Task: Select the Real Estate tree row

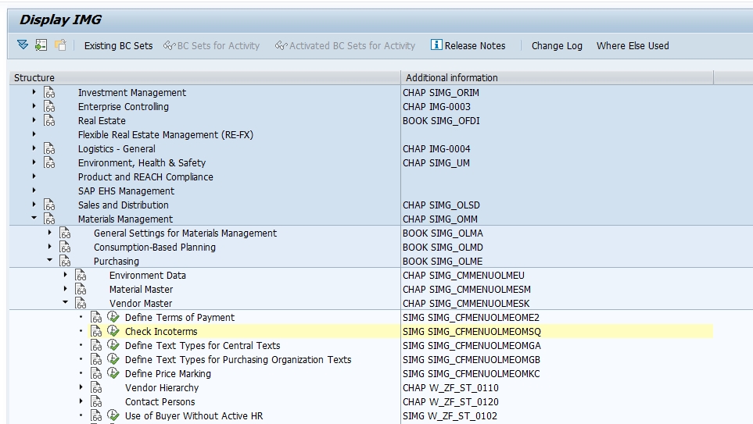Action: click(102, 120)
